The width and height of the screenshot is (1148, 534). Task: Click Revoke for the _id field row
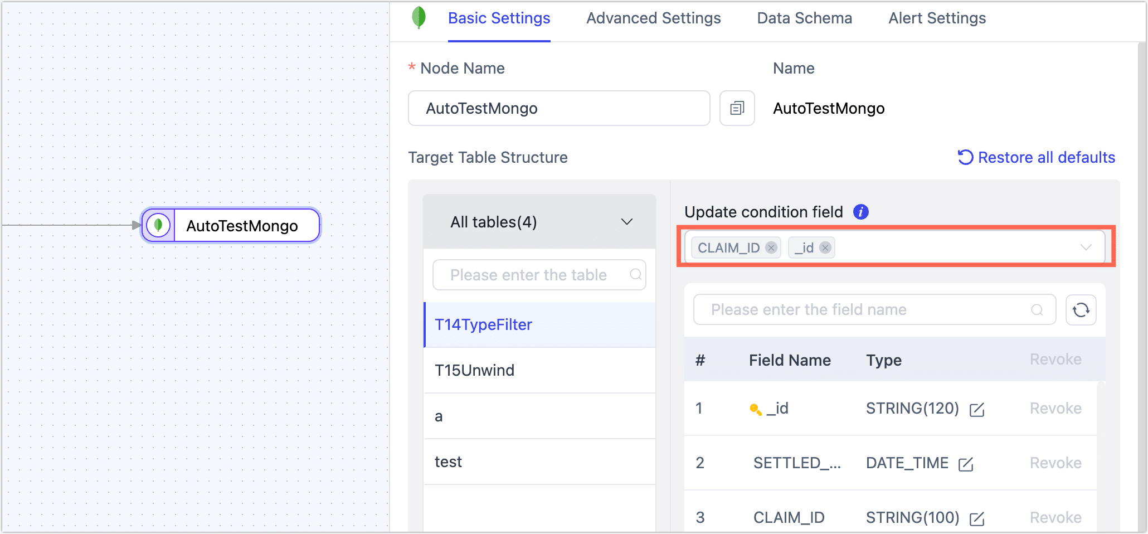point(1055,409)
